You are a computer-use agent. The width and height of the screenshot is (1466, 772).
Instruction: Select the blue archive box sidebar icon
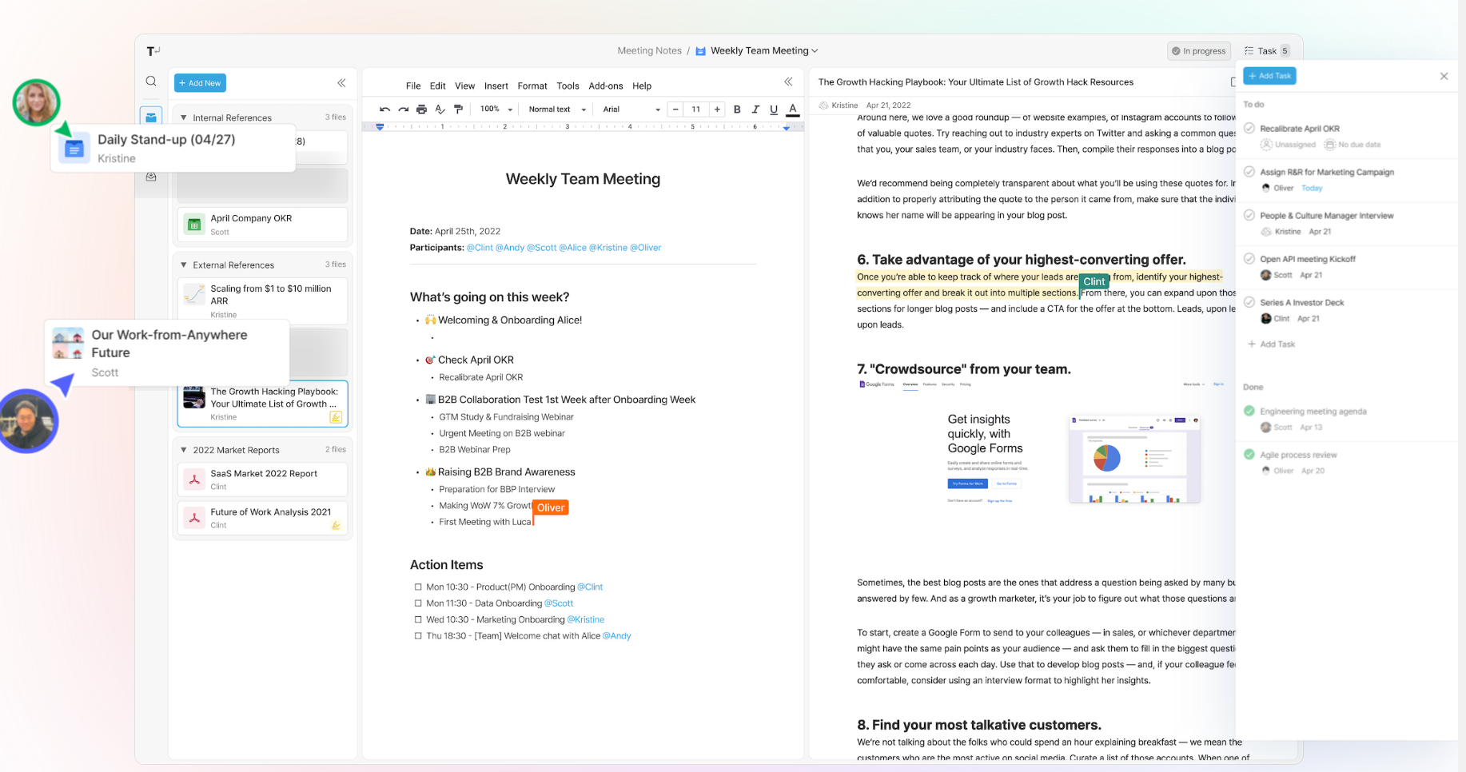[151, 117]
